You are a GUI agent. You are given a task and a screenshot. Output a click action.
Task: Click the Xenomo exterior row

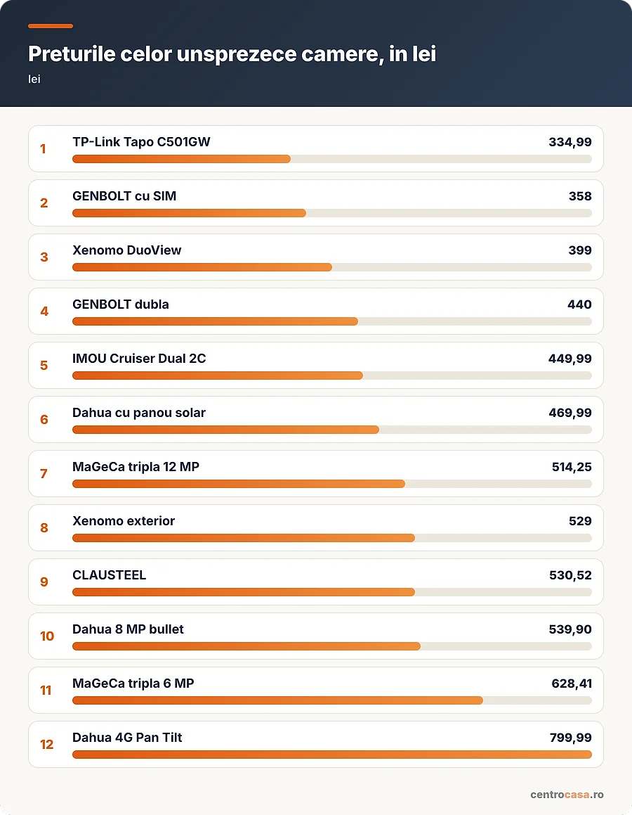tap(316, 527)
